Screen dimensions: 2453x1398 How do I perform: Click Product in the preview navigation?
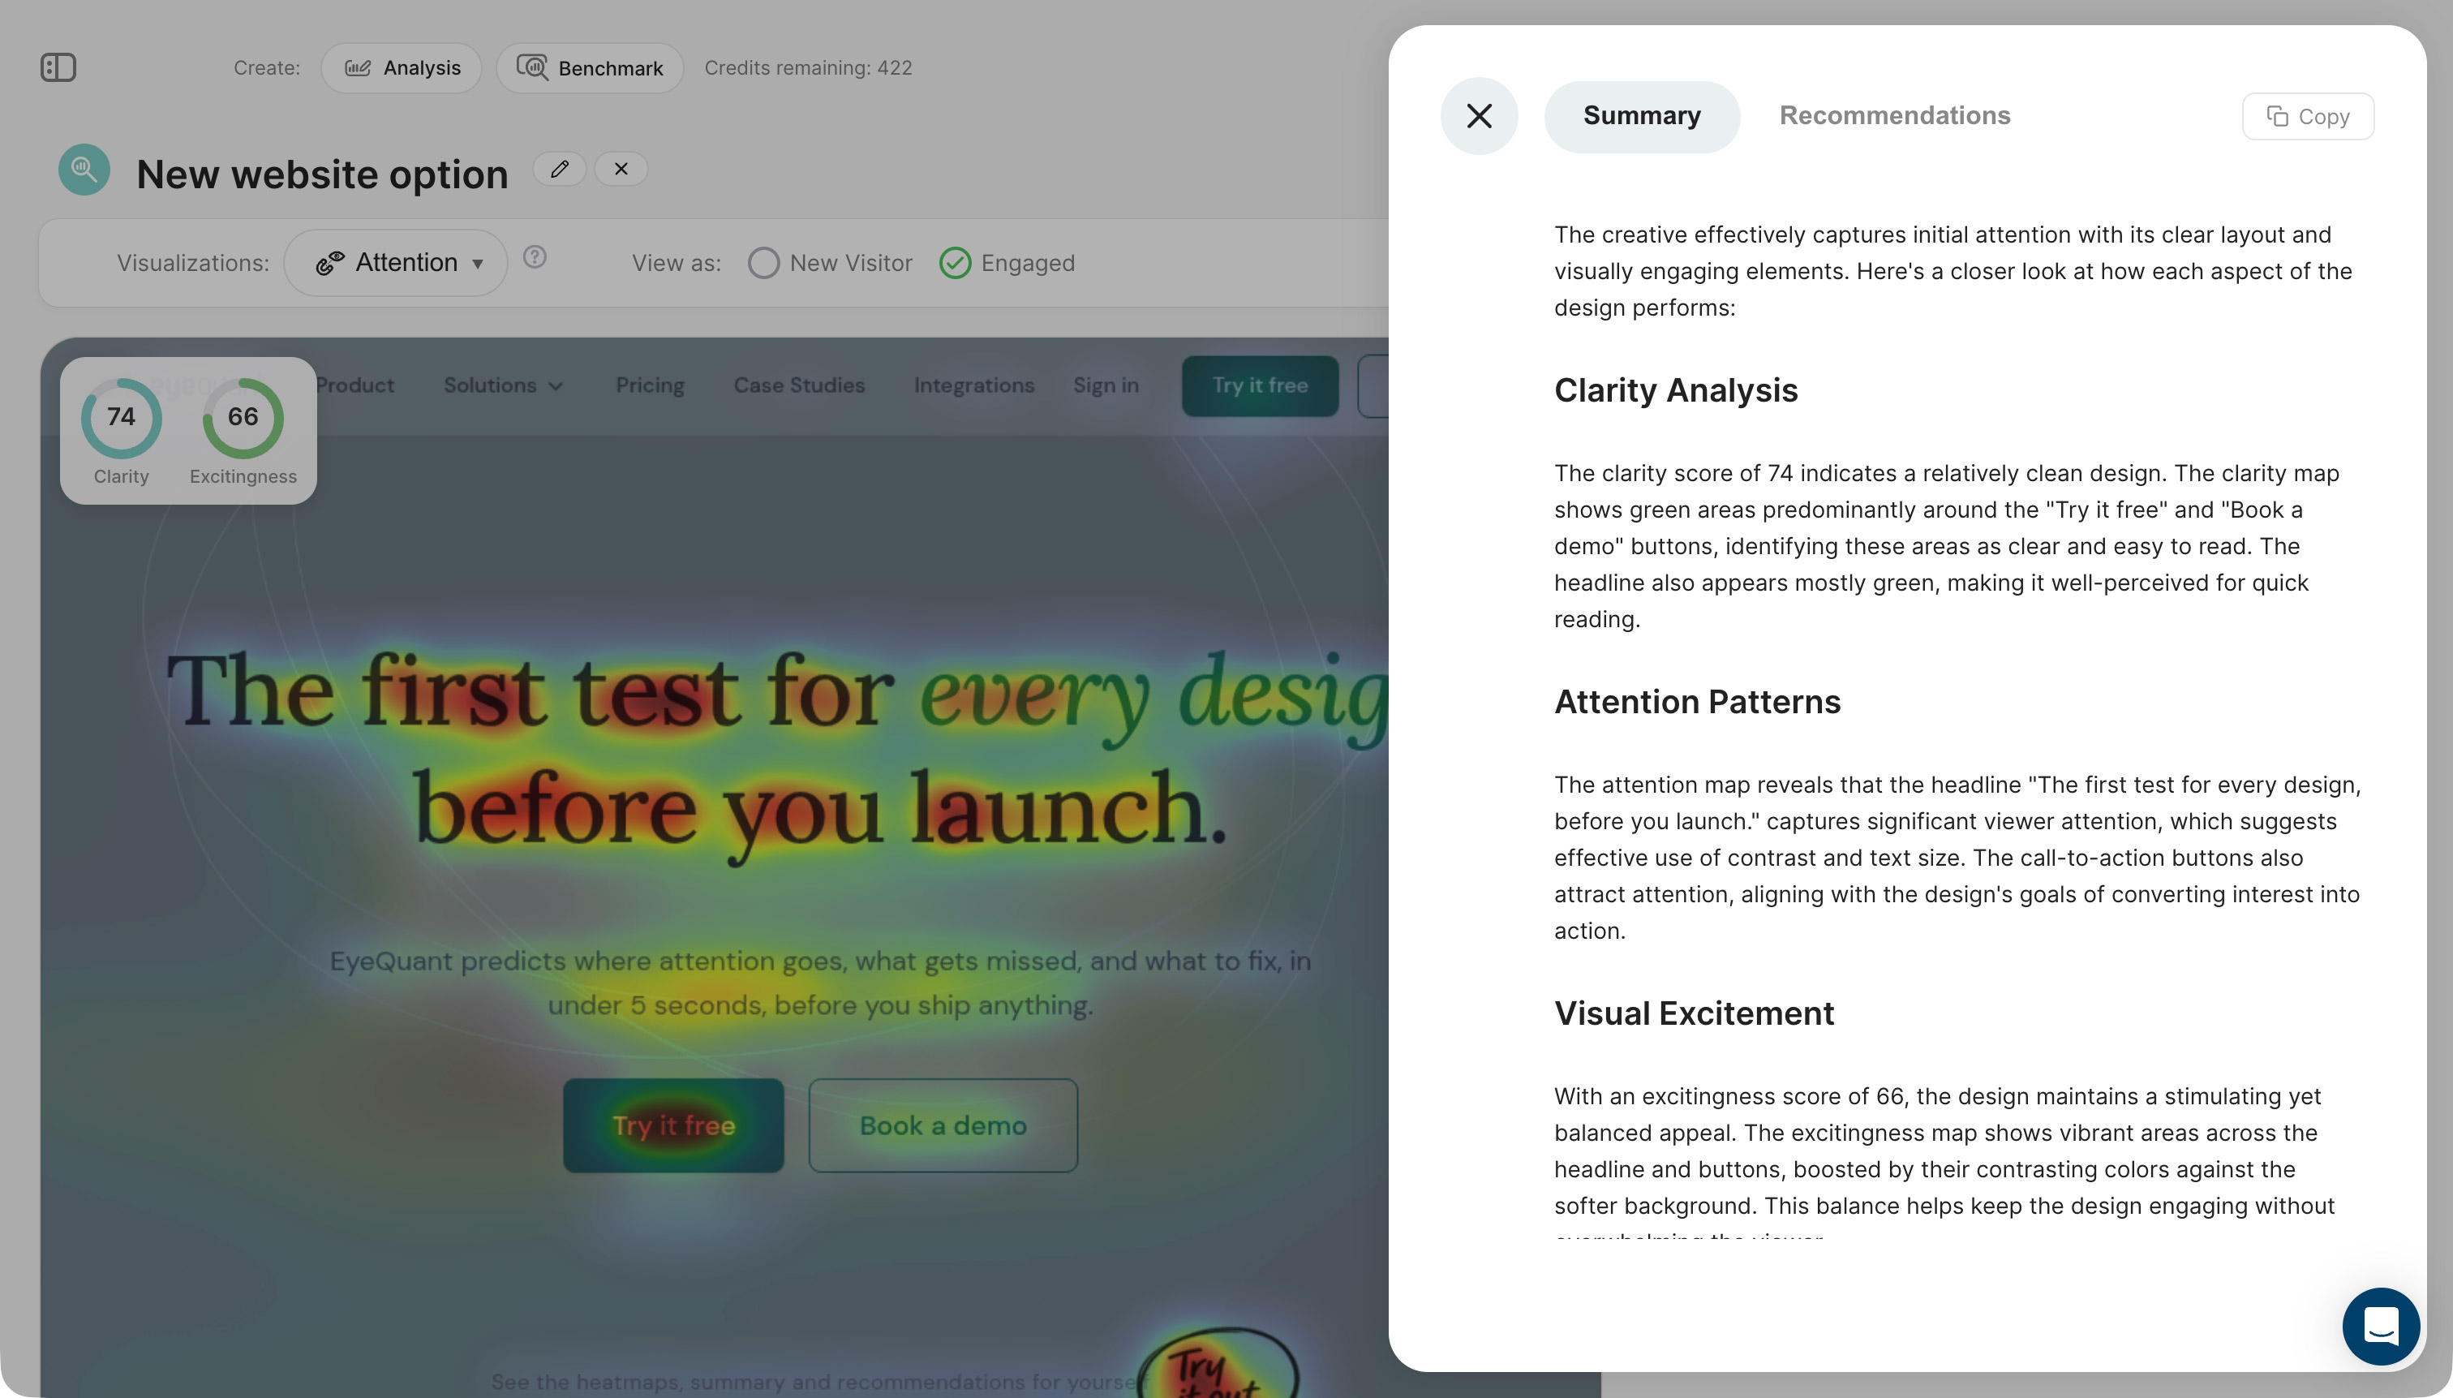[354, 385]
